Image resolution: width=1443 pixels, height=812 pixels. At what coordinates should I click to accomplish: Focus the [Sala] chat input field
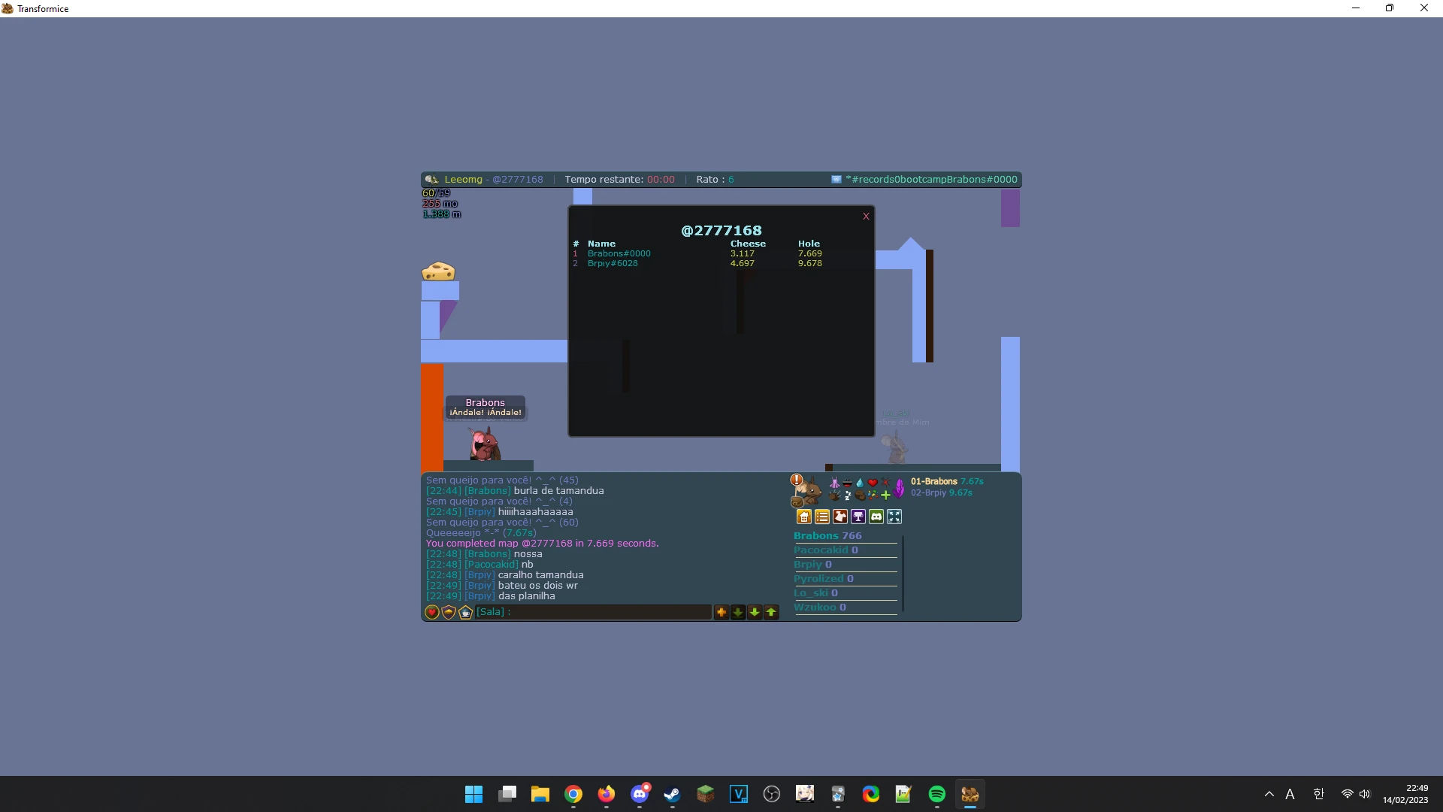pos(594,612)
